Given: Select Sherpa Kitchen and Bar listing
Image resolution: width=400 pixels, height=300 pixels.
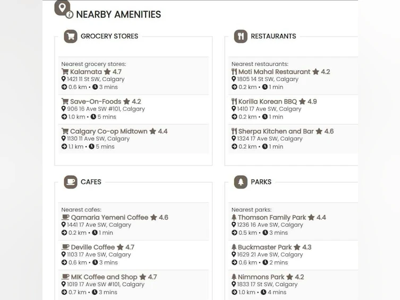Looking at the screenshot, I should (x=276, y=131).
